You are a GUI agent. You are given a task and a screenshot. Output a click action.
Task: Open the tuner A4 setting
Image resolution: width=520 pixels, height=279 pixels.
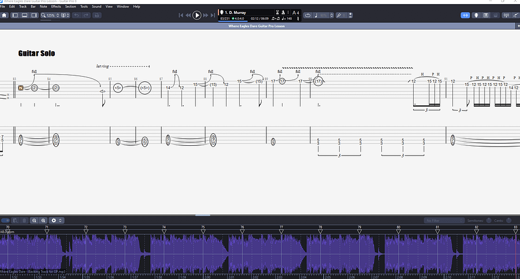(x=296, y=13)
